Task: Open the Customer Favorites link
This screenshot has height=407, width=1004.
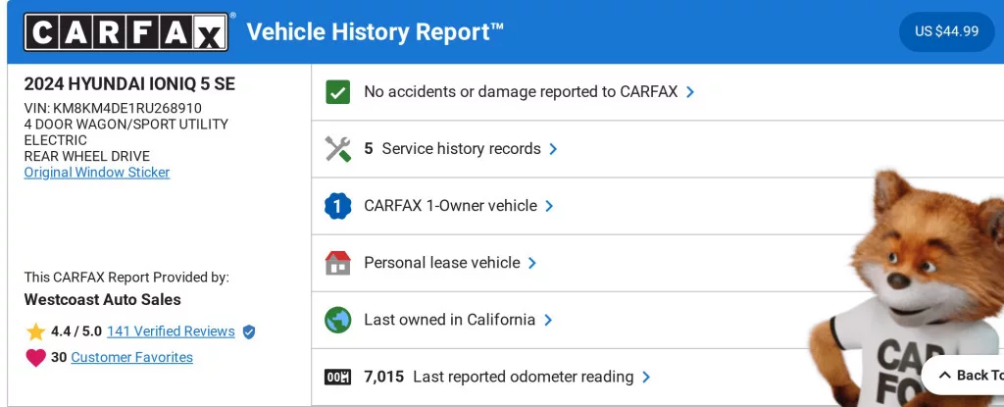Action: (131, 358)
